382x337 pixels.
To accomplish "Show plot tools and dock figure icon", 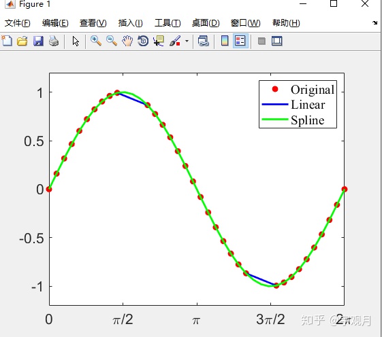I will pyautogui.click(x=276, y=41).
